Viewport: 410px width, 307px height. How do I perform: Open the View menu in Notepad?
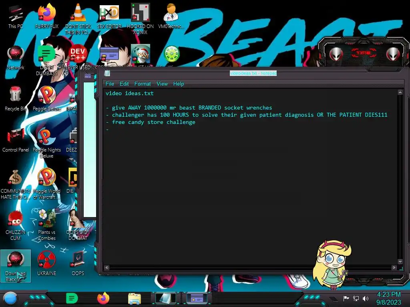pyautogui.click(x=162, y=84)
